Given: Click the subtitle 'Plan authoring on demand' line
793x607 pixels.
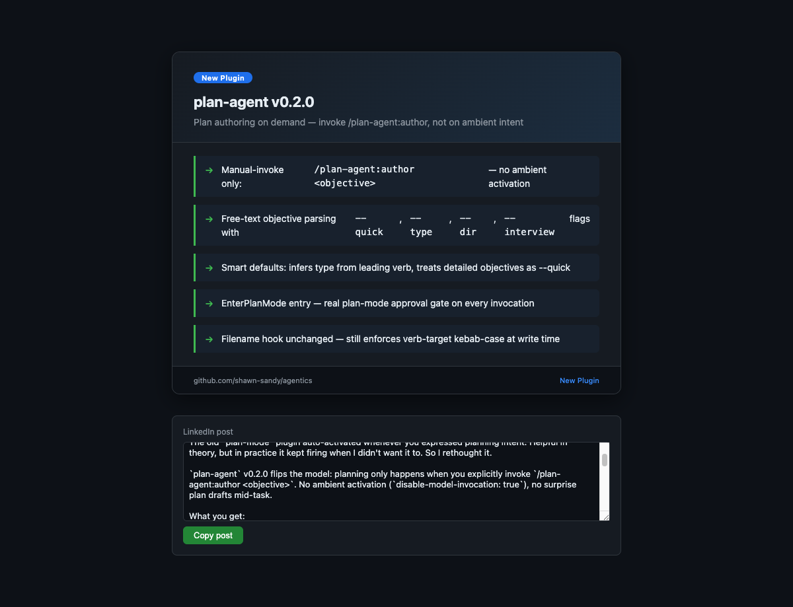Looking at the screenshot, I should tap(358, 122).
